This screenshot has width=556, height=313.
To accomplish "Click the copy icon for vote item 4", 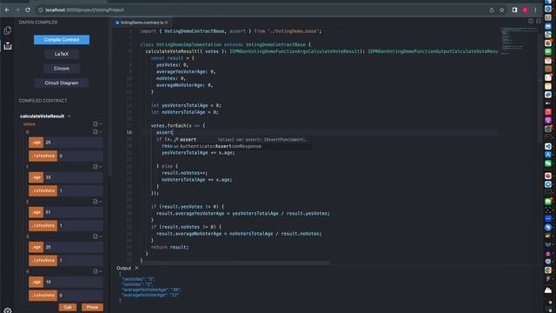I will pos(95,270).
